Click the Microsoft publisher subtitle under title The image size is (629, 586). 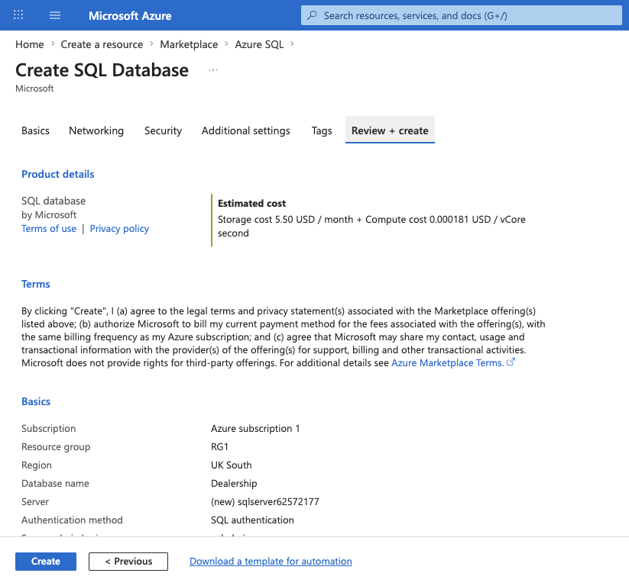[x=34, y=89]
